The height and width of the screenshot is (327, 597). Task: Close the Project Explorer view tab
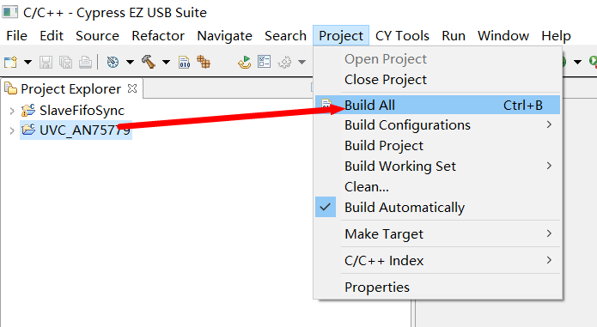(x=132, y=88)
